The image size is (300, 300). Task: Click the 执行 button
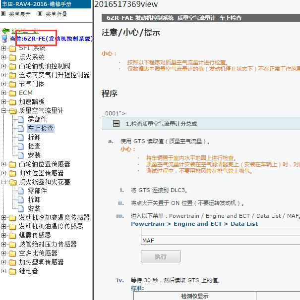[161, 256]
